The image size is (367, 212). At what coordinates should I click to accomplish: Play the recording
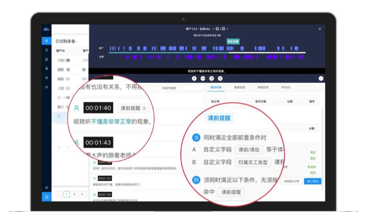tap(194, 78)
